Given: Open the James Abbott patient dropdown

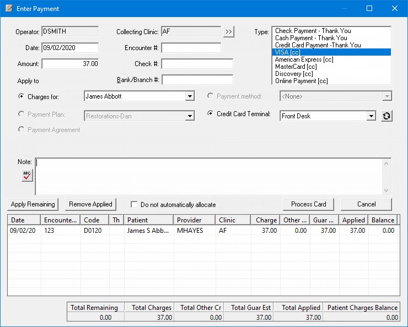Looking at the screenshot, I should pos(190,96).
